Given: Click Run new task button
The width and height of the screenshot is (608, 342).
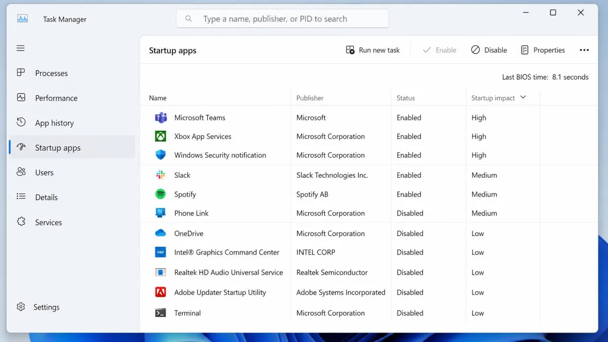Looking at the screenshot, I should pos(373,50).
